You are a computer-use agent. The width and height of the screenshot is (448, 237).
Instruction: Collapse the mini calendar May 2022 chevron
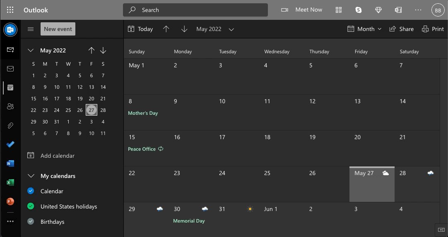point(31,50)
